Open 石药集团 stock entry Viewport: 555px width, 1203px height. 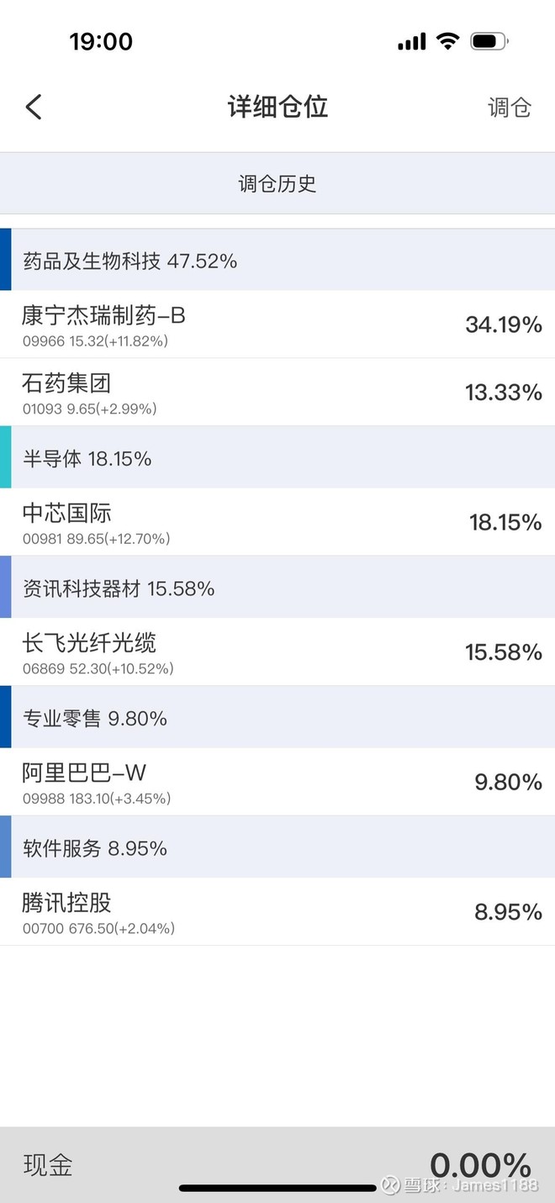pyautogui.click(x=277, y=393)
